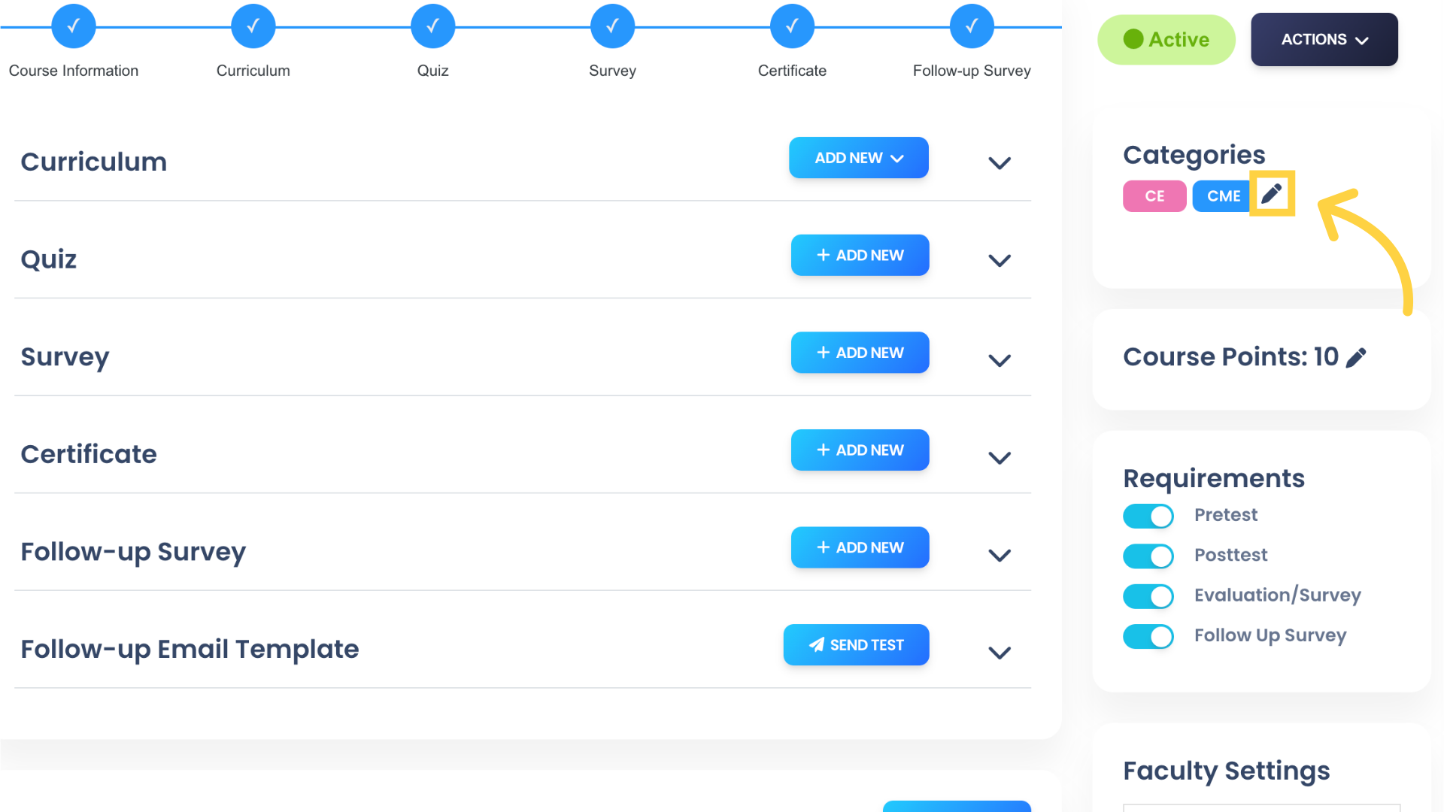The height and width of the screenshot is (812, 1444).
Task: Click the checkmark icon on Certificate step
Action: coord(790,26)
